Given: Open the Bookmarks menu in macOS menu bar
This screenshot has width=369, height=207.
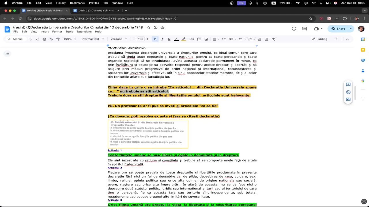Looking at the screenshot, I should click(77, 3).
